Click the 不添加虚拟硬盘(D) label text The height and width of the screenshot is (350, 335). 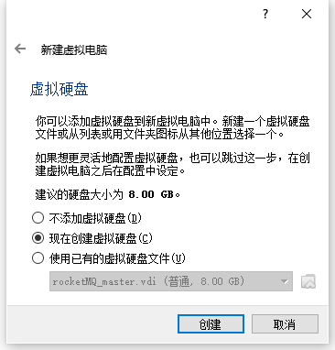click(95, 218)
